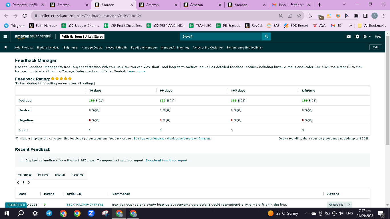This screenshot has height=219, width=390.
Task: Open Voice of the Customer menu item
Action: (x=208, y=48)
